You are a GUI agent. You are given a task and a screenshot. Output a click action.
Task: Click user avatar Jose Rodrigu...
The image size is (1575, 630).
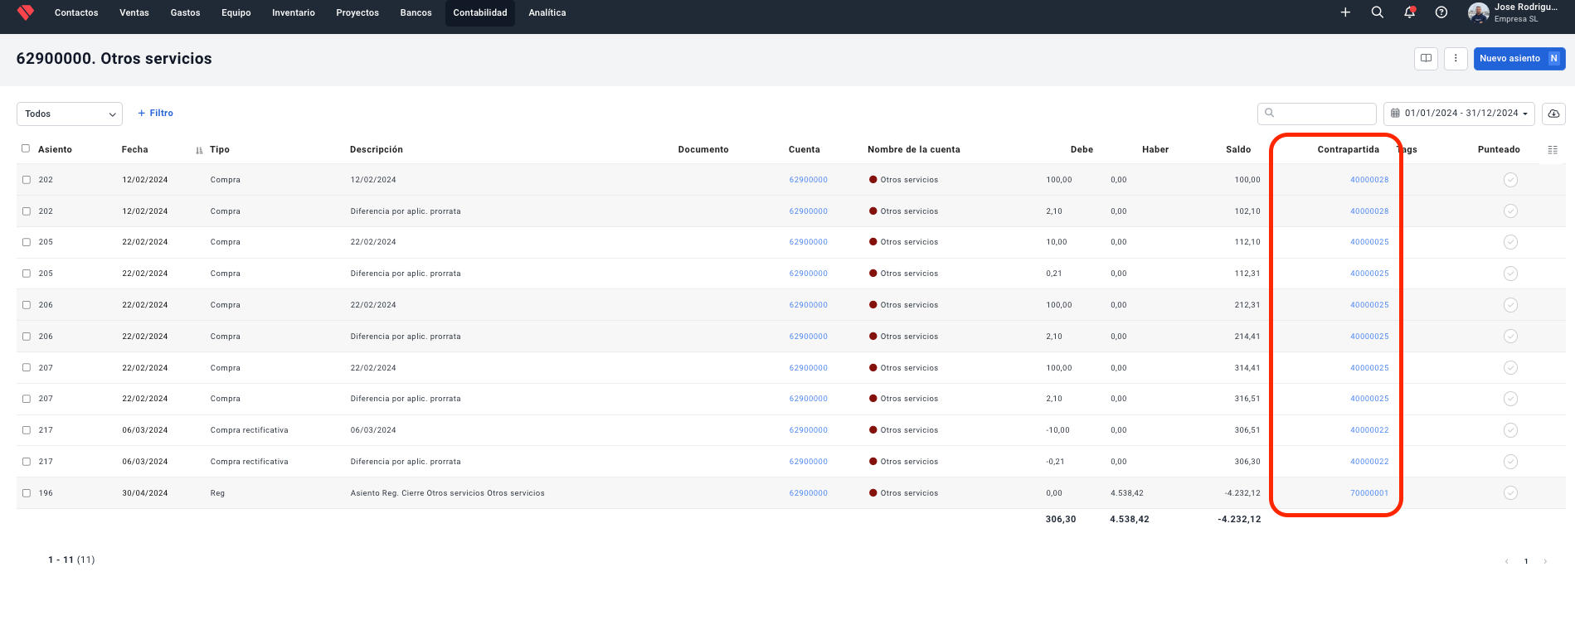click(1478, 12)
